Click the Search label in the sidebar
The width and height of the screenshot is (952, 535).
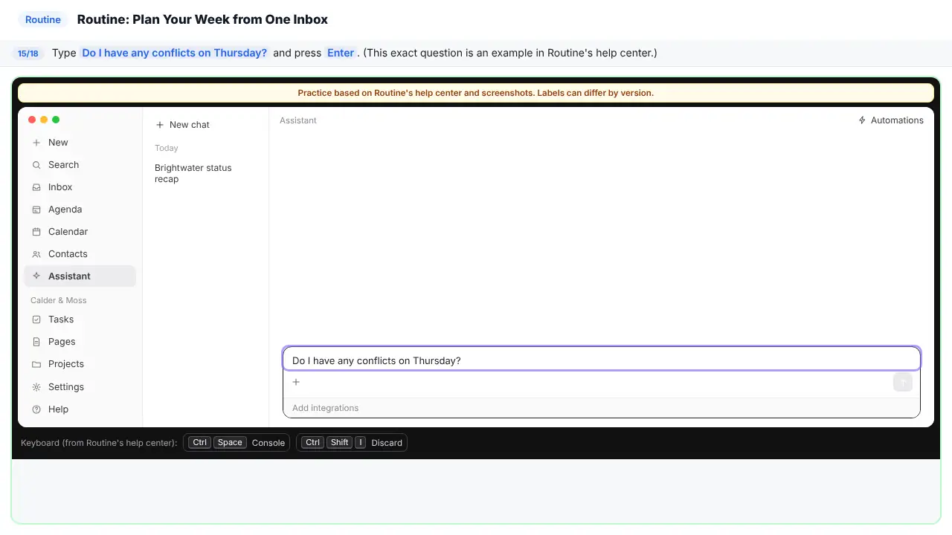click(63, 165)
